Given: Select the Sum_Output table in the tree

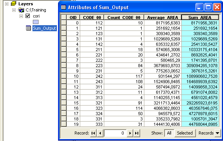Looking at the screenshot, I should pyautogui.click(x=45, y=28).
